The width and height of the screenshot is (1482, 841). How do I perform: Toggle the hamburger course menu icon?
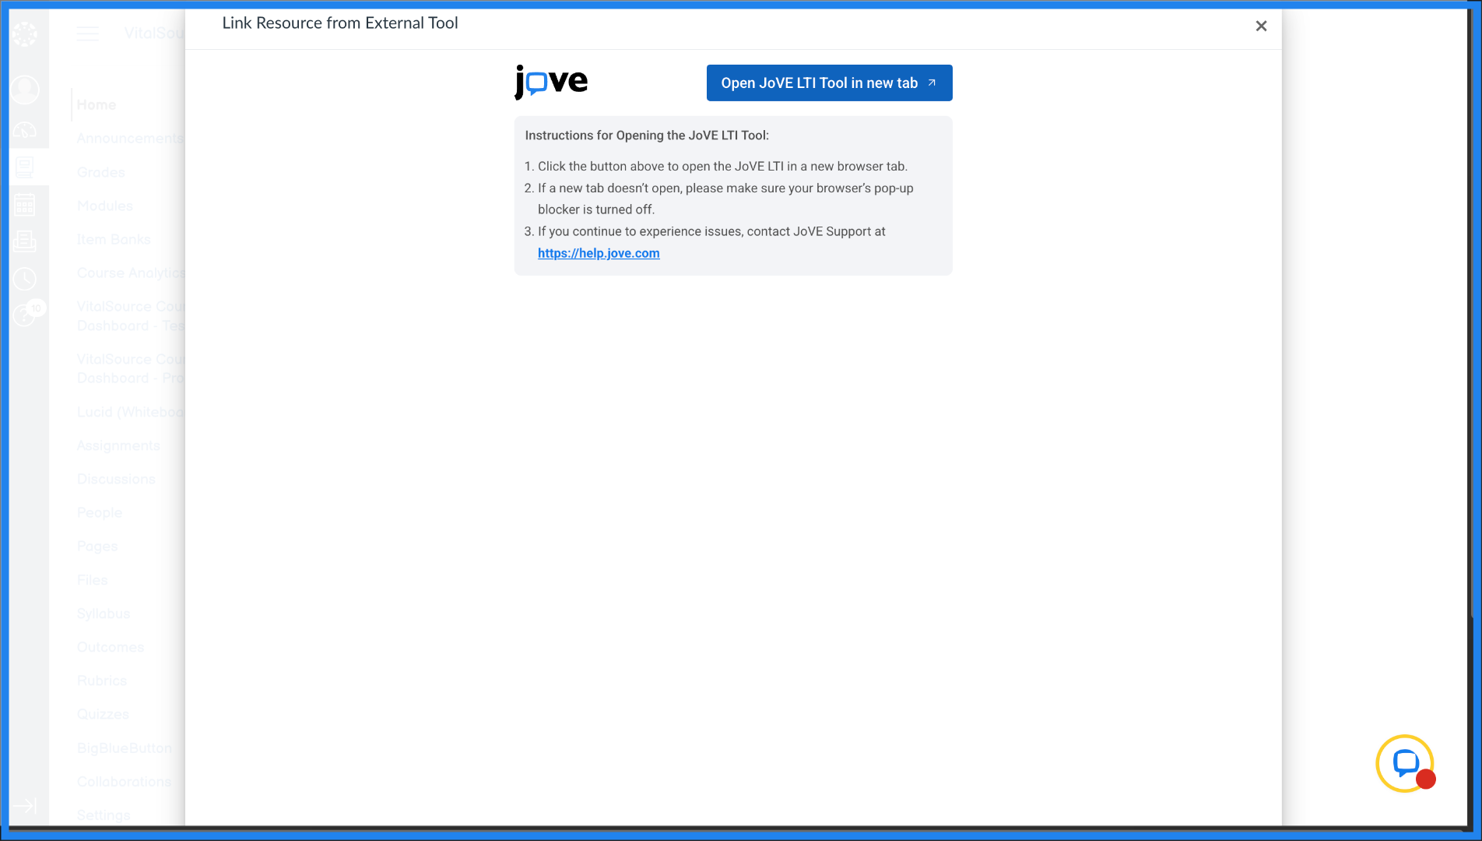(88, 33)
